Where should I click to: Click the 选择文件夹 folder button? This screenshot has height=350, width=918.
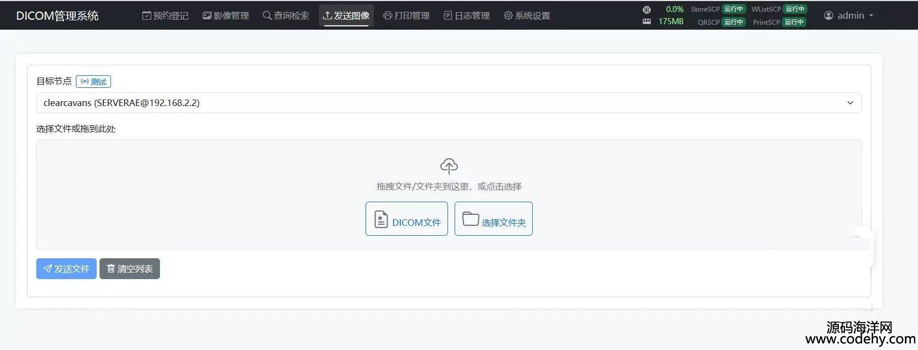[493, 219]
